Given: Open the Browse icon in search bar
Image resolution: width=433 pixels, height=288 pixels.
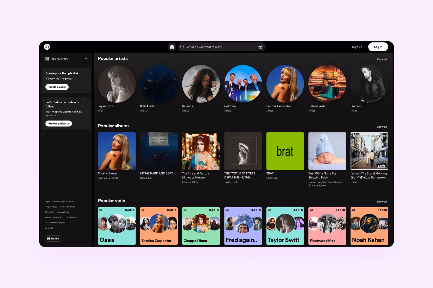Looking at the screenshot, I should (x=260, y=47).
